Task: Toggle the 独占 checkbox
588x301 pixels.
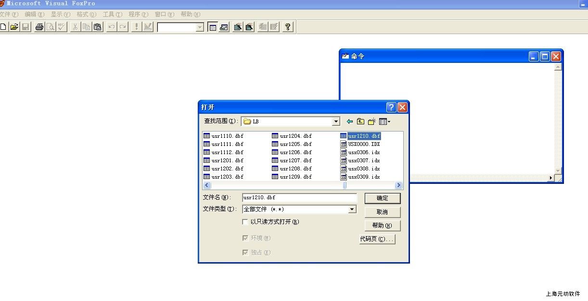Action: 245,253
